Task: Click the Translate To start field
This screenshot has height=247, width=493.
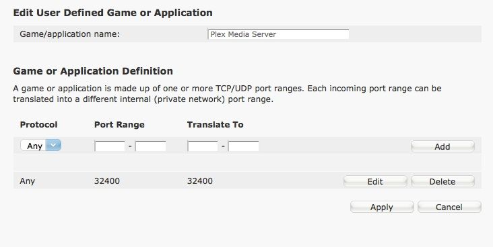Action: point(203,146)
